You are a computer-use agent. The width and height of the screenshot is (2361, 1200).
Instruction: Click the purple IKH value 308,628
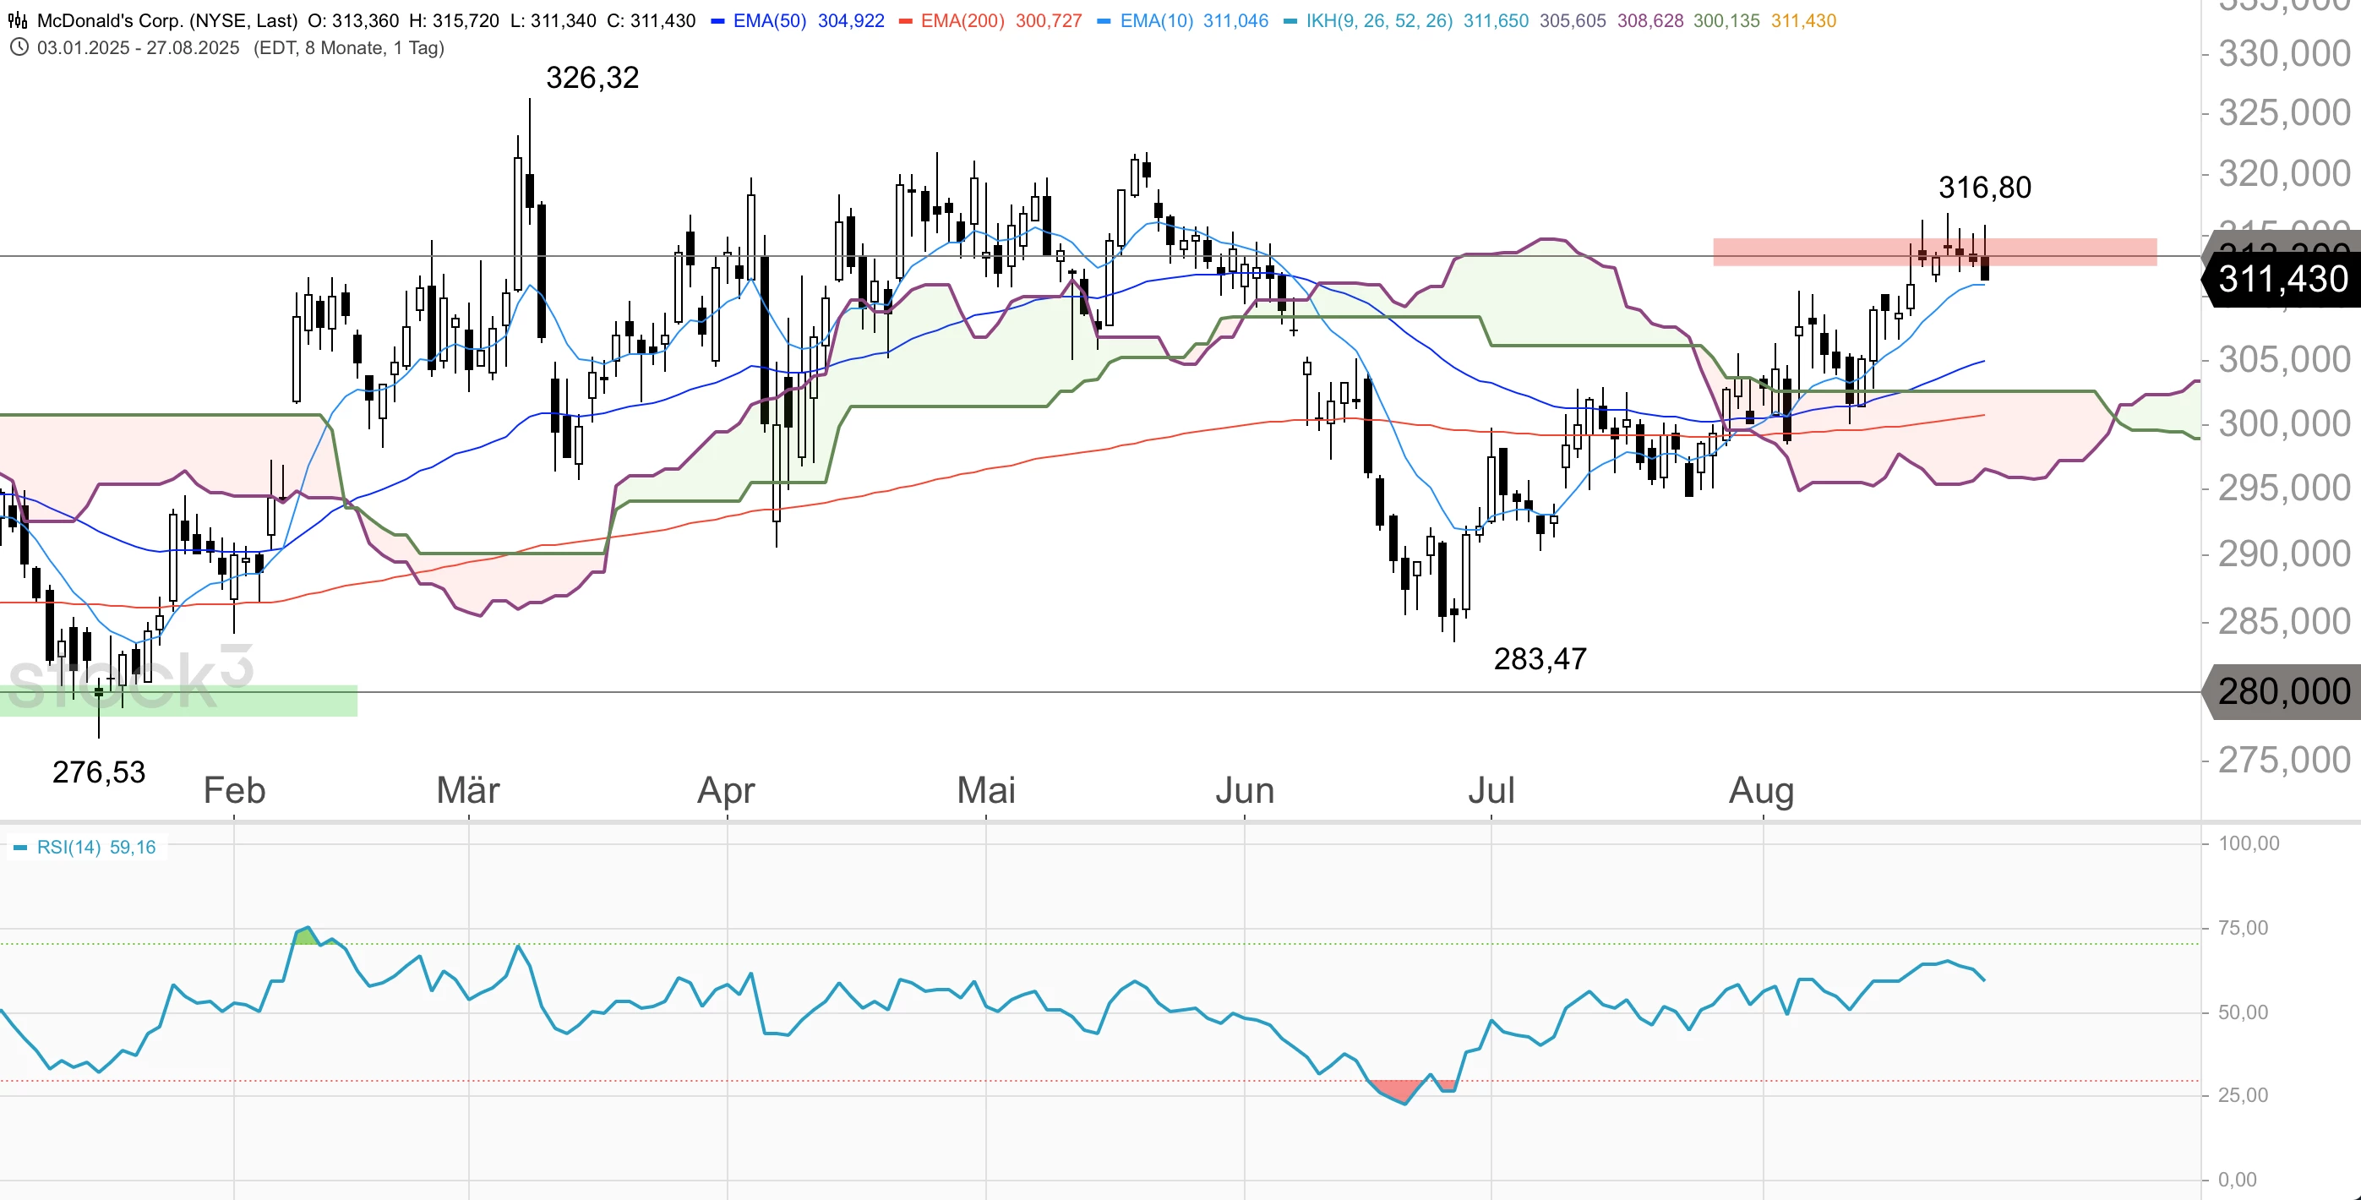1649,20
